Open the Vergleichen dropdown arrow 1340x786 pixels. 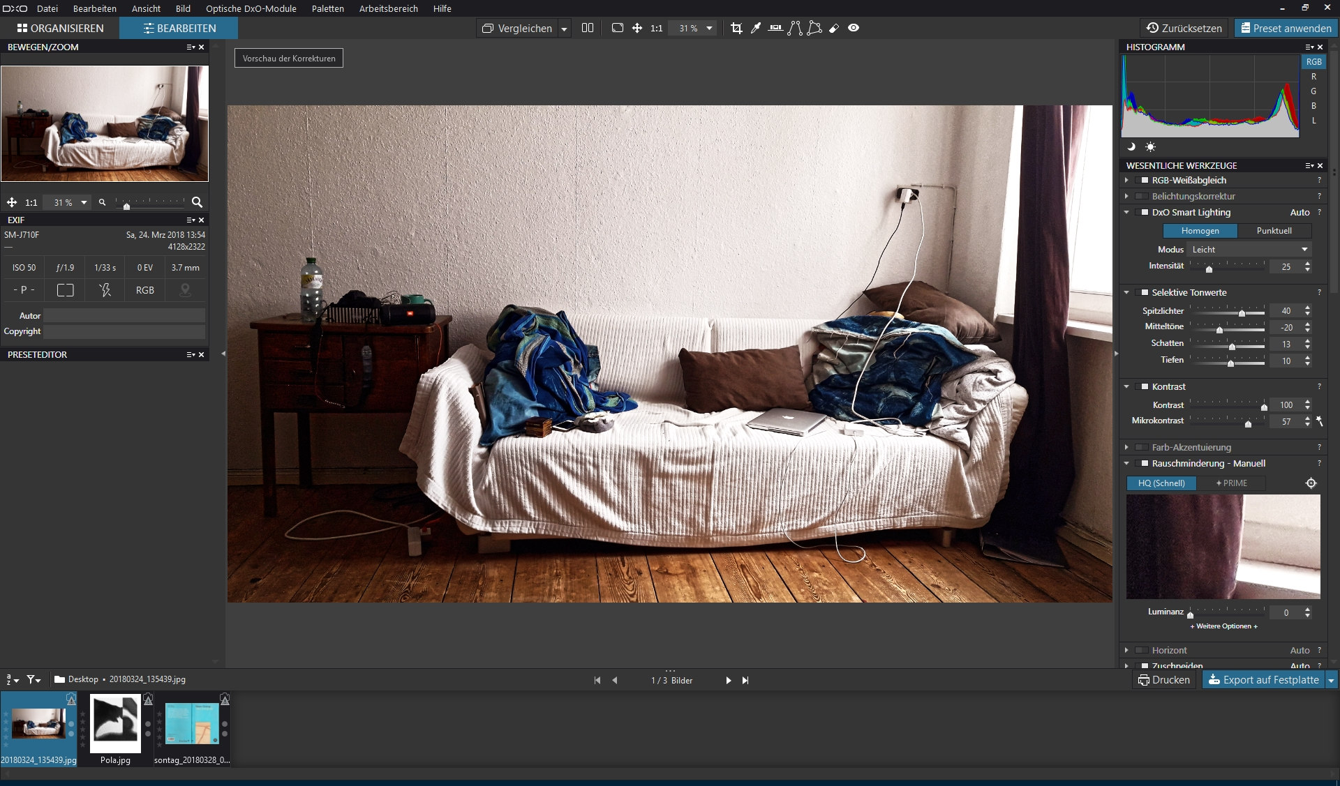point(564,29)
